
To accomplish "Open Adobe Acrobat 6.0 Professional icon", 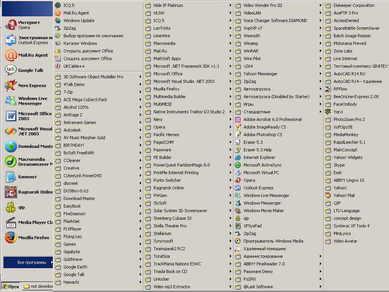I will coord(238,119).
